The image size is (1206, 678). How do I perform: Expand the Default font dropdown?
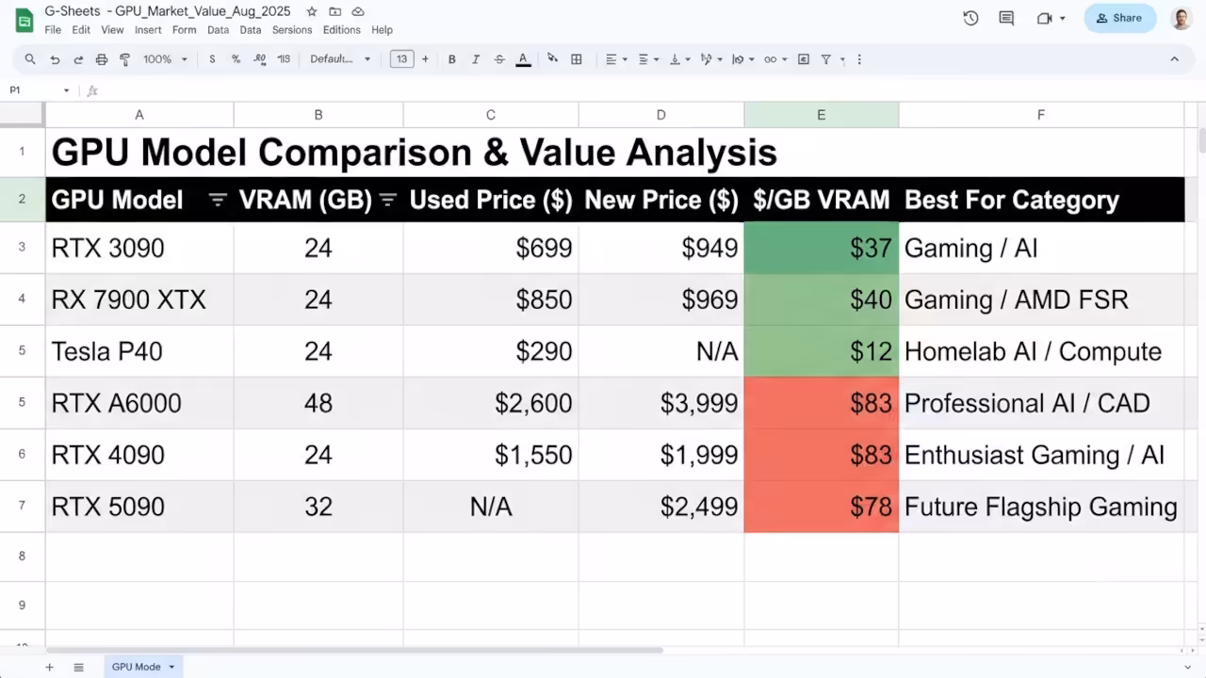pyautogui.click(x=340, y=59)
